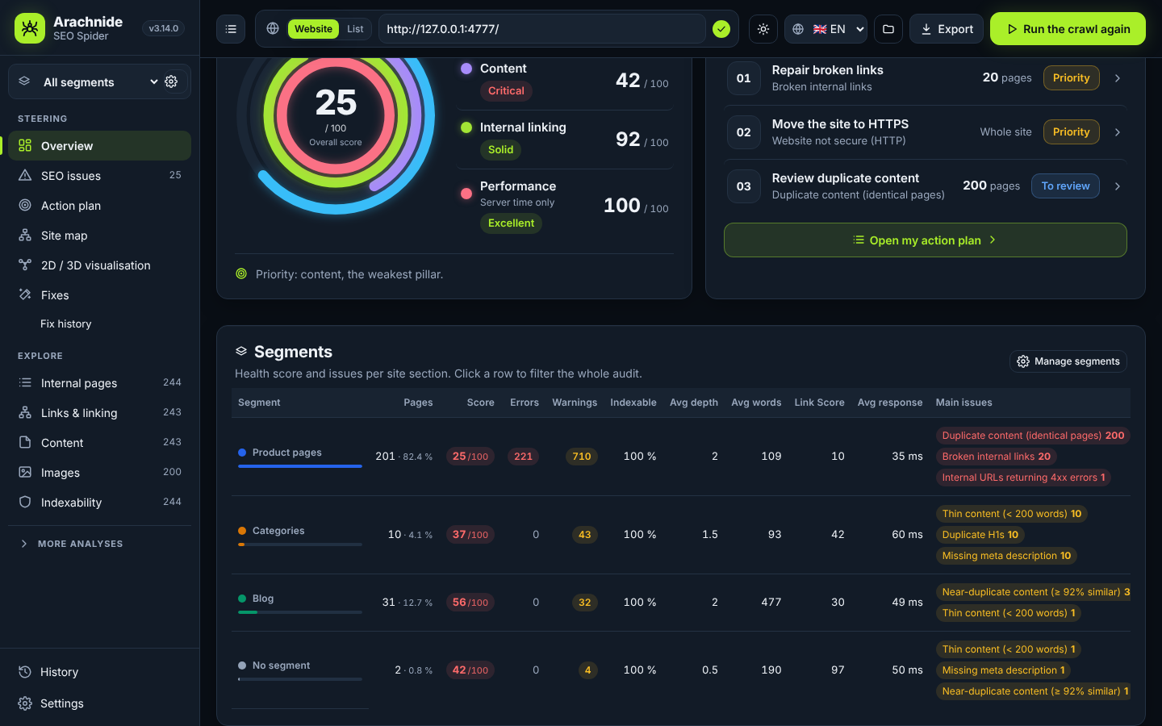Expand the Move the site to HTTPS chevron
Screen dimensions: 1162x726
[1118, 132]
